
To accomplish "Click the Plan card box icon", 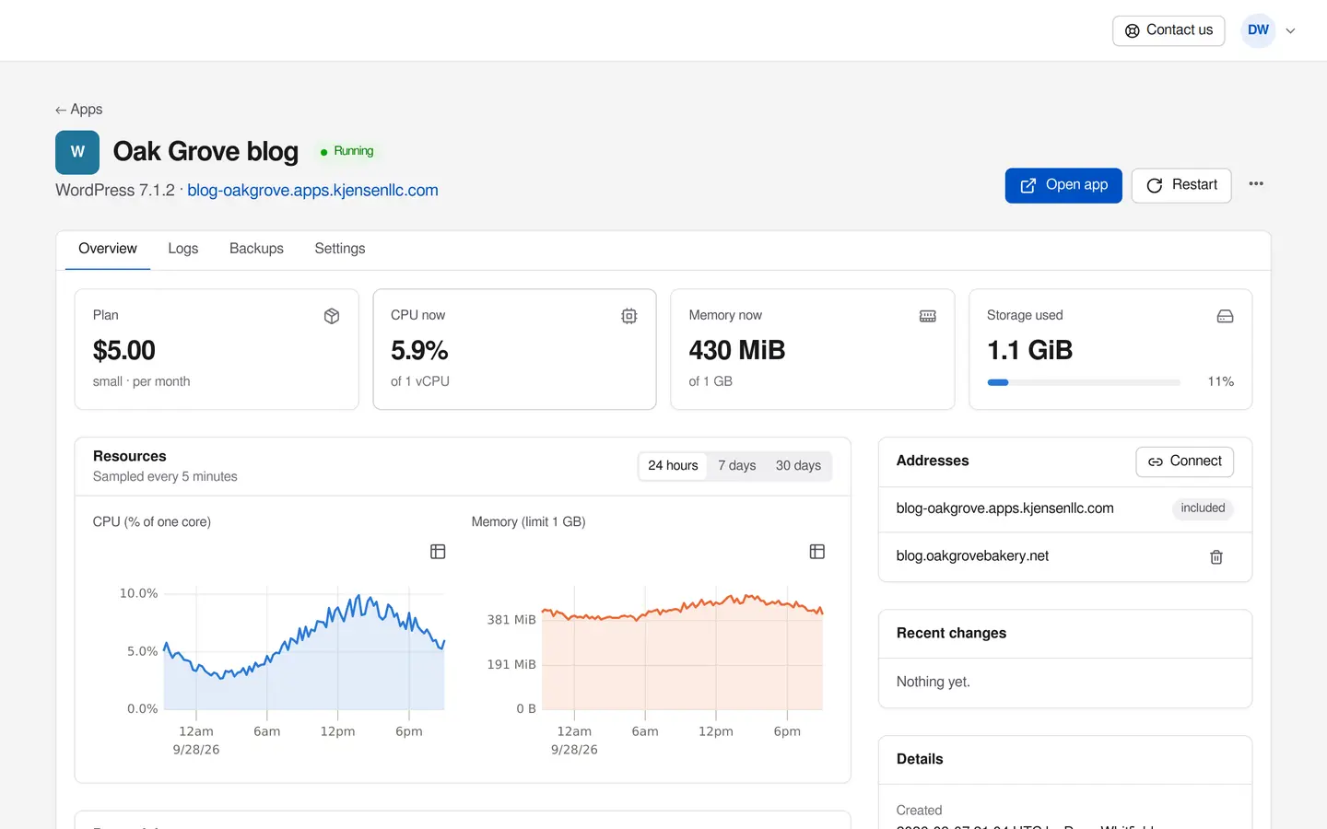I will point(332,316).
